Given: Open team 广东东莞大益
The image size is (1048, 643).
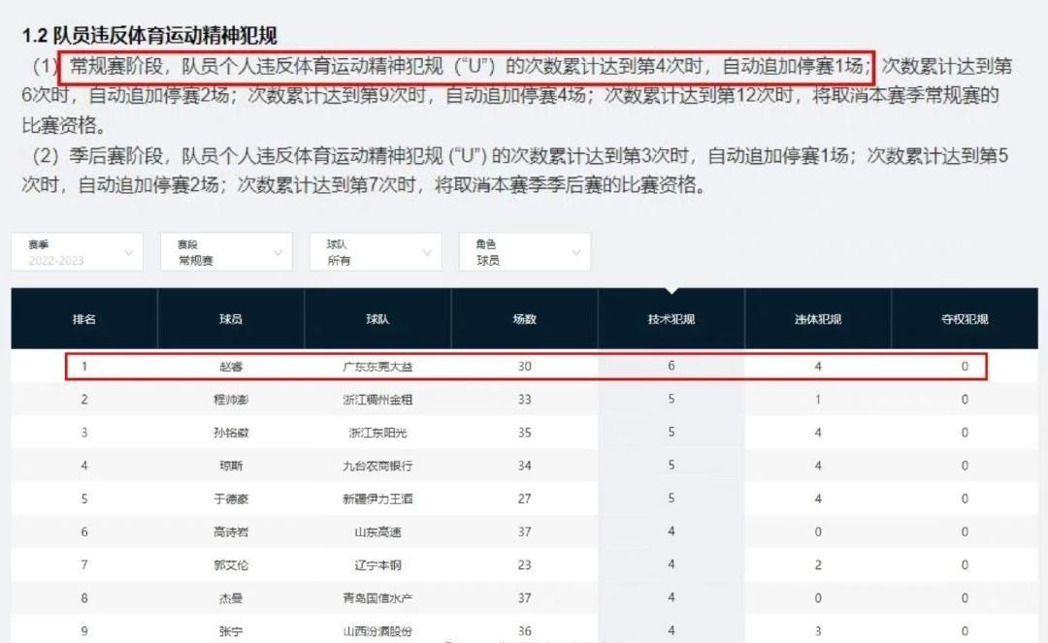Looking at the screenshot, I should (x=377, y=367).
